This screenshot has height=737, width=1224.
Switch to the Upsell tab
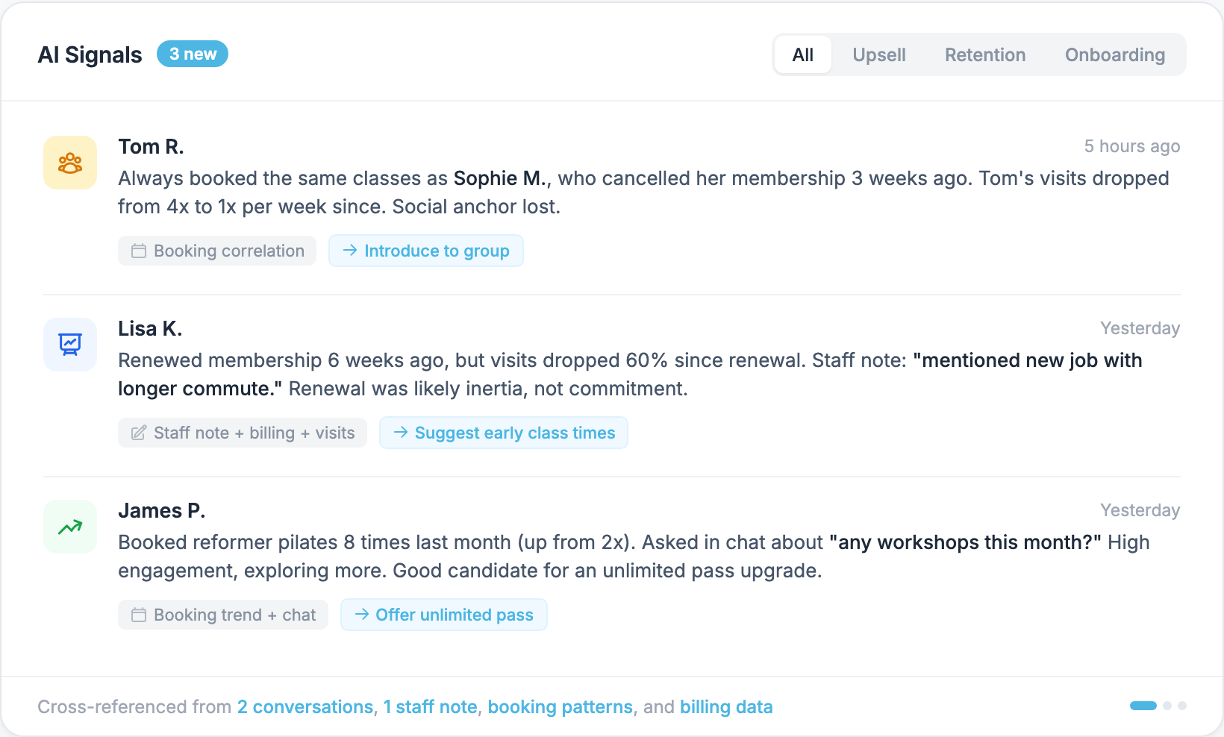tap(878, 55)
